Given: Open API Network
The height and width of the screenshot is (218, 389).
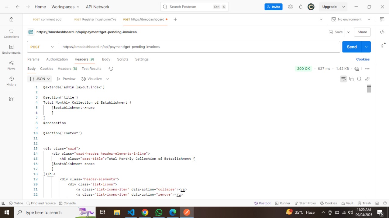Looking at the screenshot, I should (98, 7).
